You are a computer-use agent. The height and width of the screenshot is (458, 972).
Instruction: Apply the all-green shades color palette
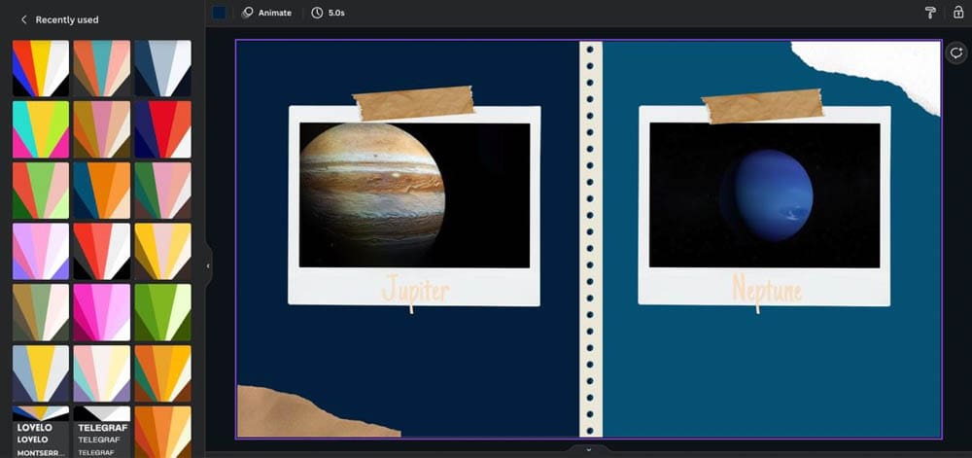click(x=162, y=312)
